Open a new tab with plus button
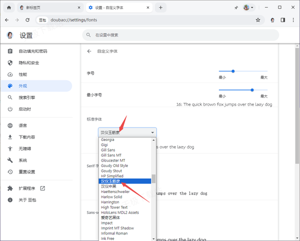The width and height of the screenshot is (300, 241). [x=160, y=7]
